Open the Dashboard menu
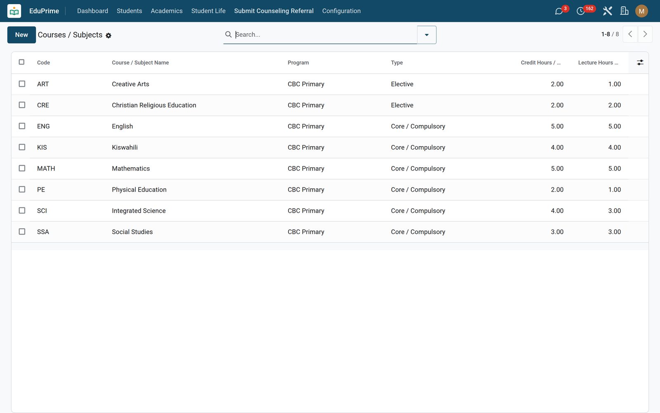The width and height of the screenshot is (660, 413). [x=92, y=11]
